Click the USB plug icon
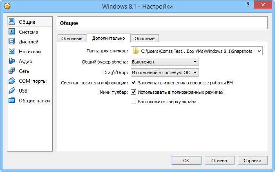The image size is (275, 172). click(12, 91)
